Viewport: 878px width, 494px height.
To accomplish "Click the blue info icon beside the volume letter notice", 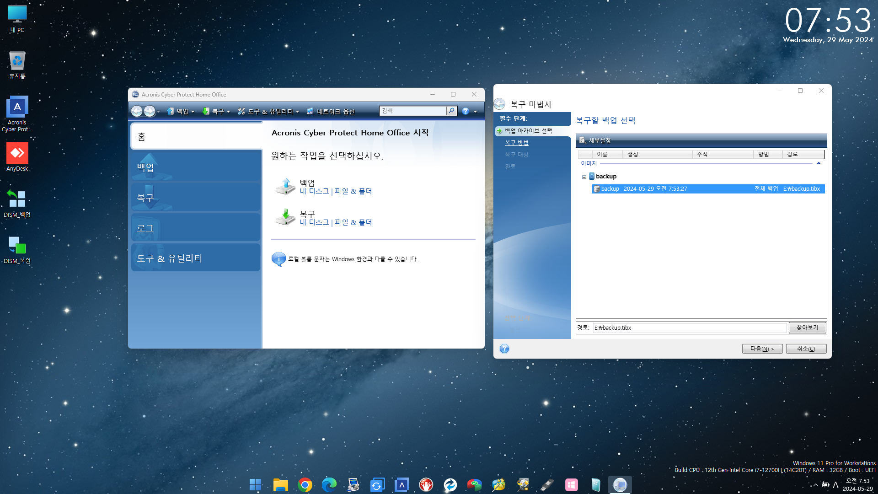I will 278,259.
